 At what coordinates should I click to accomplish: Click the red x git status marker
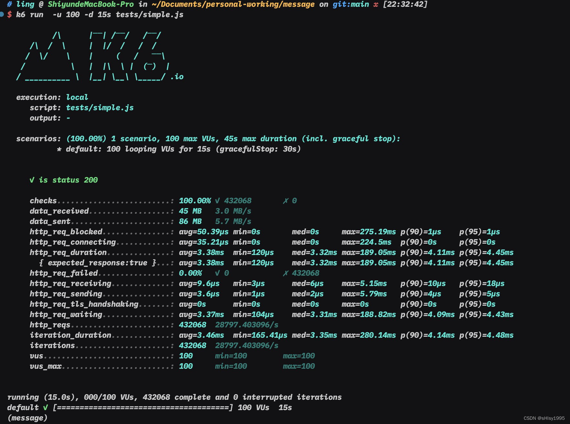[376, 5]
